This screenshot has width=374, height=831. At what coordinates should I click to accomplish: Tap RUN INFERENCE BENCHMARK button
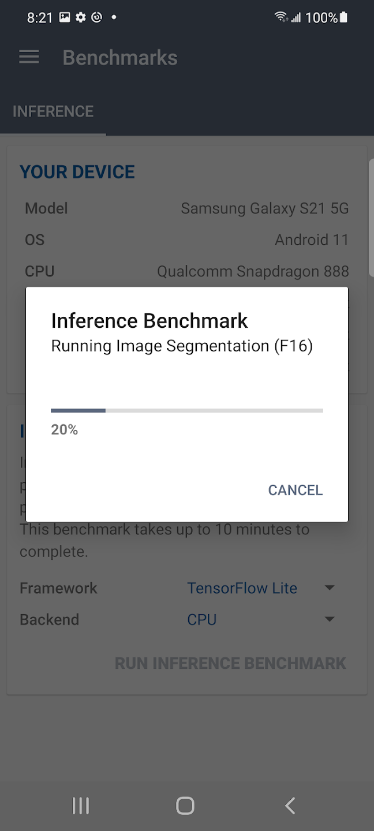pos(231,663)
